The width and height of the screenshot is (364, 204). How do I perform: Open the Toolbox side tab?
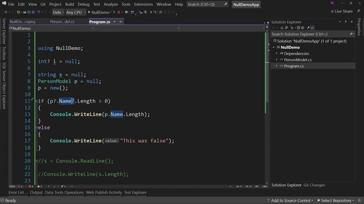4,53
